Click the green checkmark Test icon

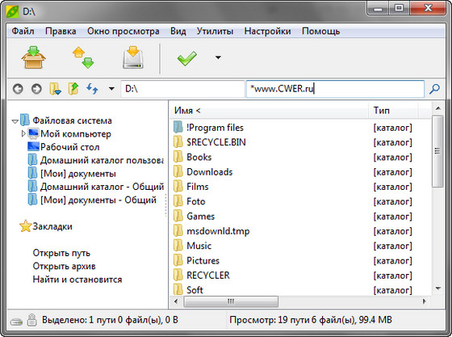tap(186, 58)
